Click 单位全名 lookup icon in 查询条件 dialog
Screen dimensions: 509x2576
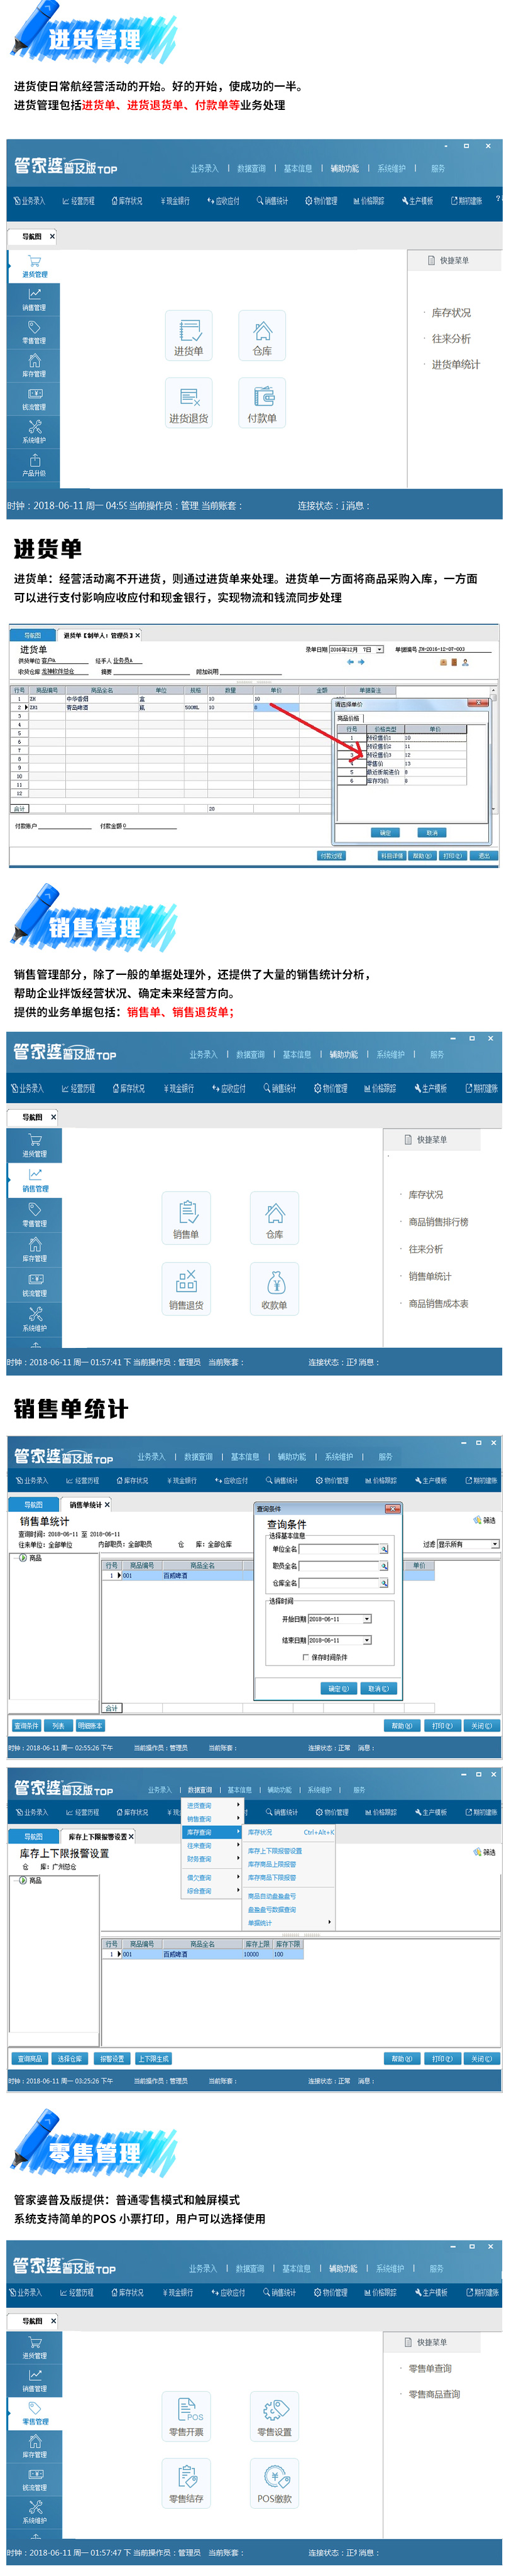click(383, 1549)
